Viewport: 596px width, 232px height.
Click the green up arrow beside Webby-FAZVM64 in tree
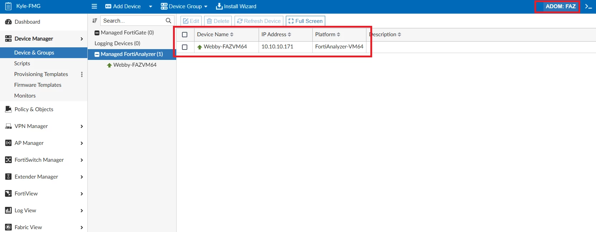coord(109,65)
